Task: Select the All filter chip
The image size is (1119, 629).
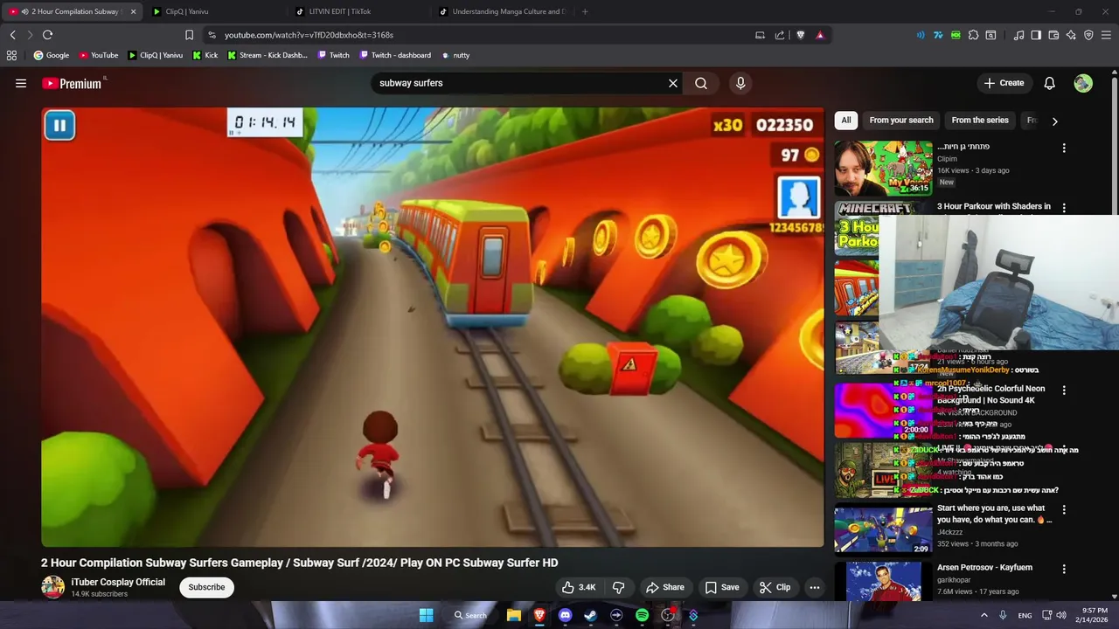Action: pyautogui.click(x=845, y=121)
